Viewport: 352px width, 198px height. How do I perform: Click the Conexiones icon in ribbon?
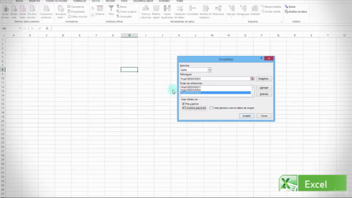76,7
